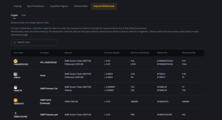Click the 1INCH coin icon

16,74
